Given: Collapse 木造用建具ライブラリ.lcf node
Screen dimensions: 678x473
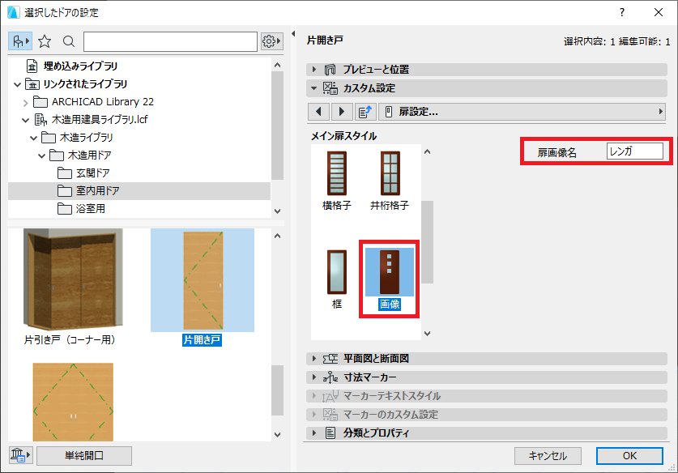Looking at the screenshot, I should click(25, 120).
